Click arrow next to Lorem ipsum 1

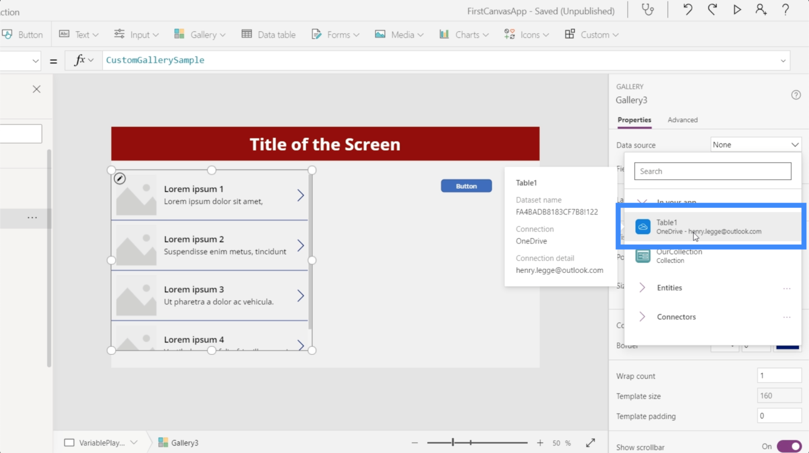pyautogui.click(x=300, y=195)
